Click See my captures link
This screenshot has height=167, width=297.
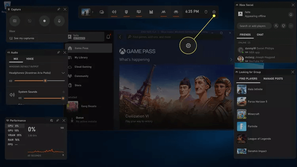pyautogui.click(x=24, y=38)
